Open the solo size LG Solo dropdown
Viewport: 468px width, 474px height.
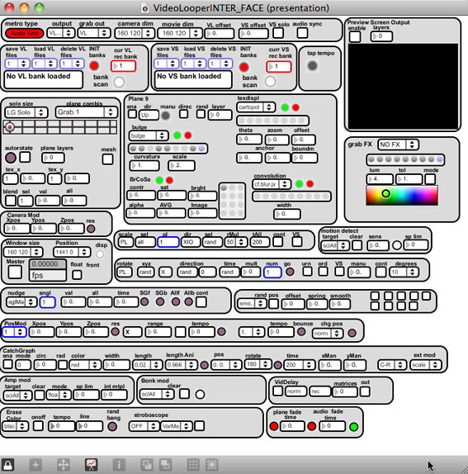coord(26,112)
